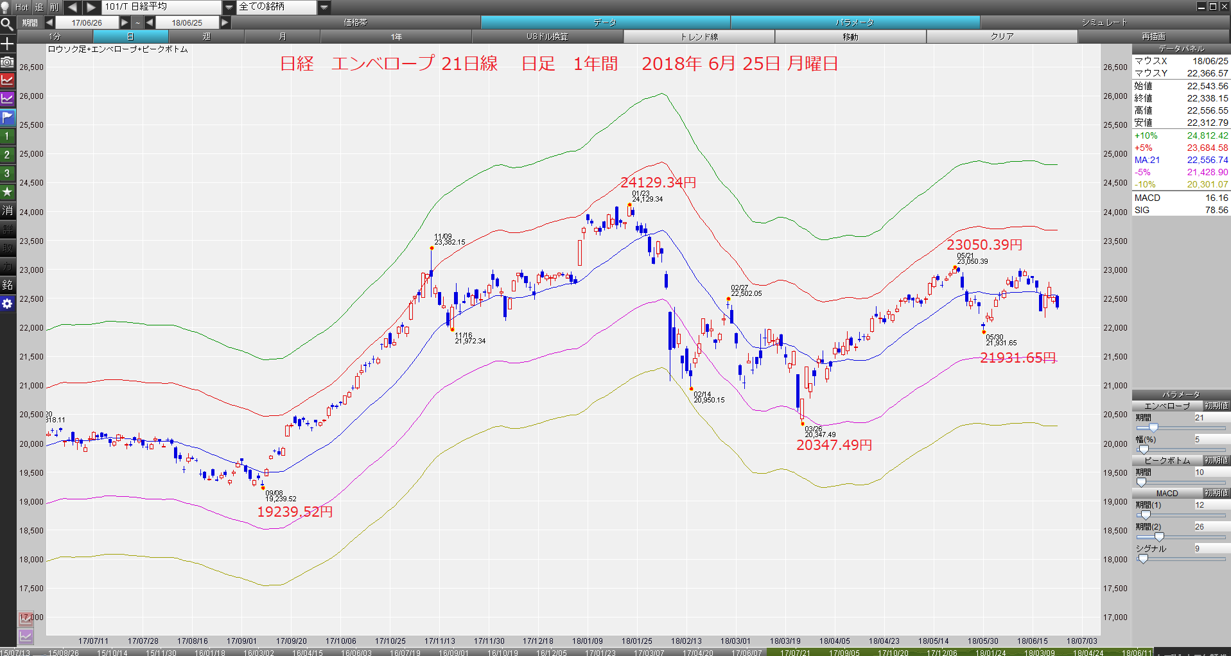Click the red line chart icon
The width and height of the screenshot is (1231, 656).
pyautogui.click(x=7, y=80)
